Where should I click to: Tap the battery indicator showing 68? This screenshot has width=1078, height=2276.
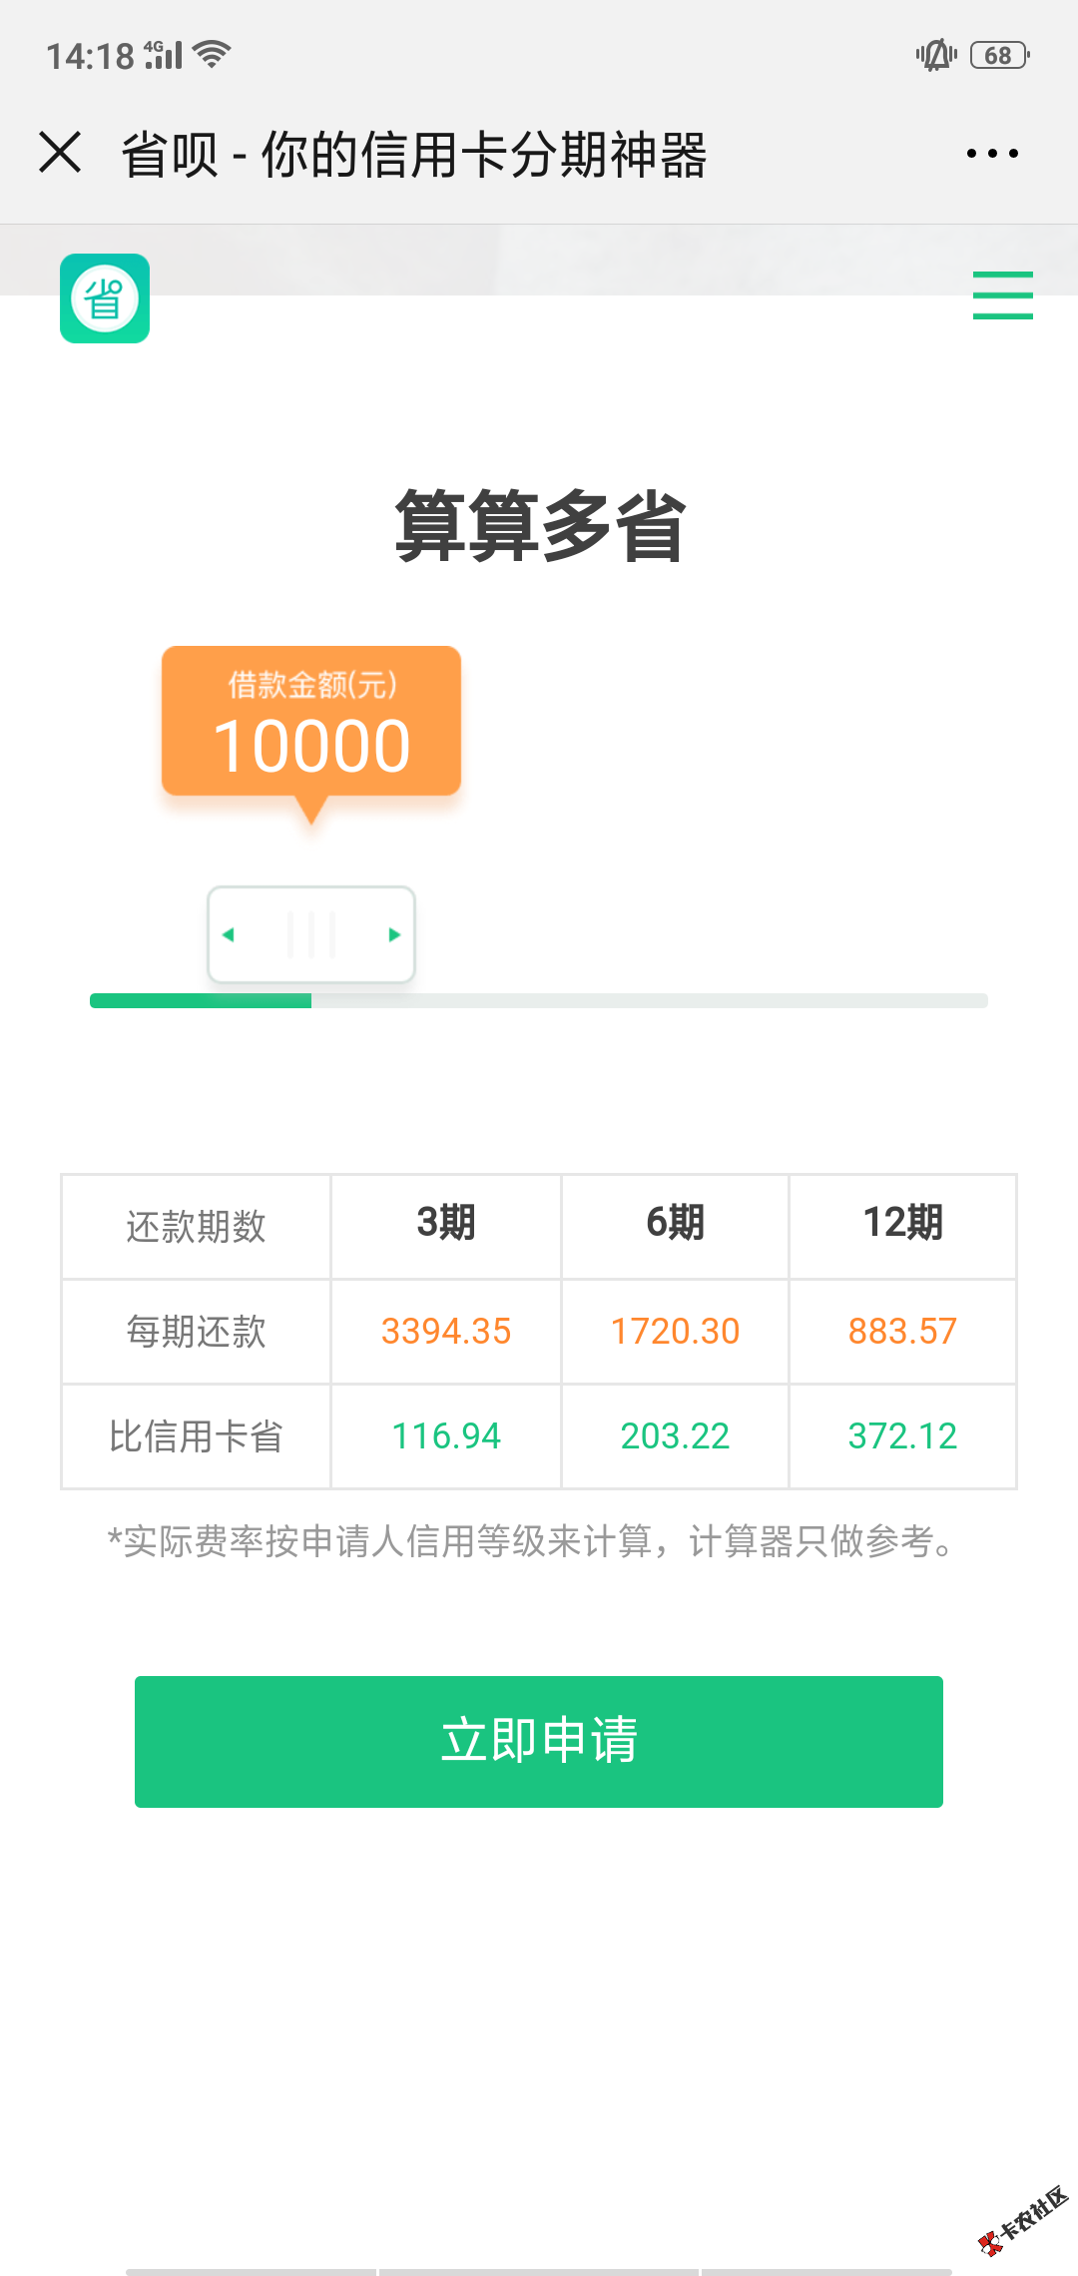[x=1000, y=55]
